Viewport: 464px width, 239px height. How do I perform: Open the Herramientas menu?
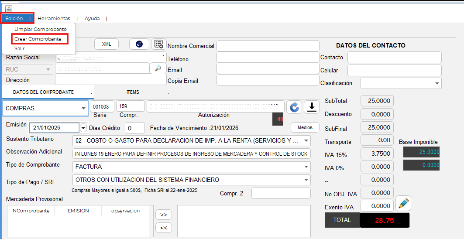pos(54,18)
